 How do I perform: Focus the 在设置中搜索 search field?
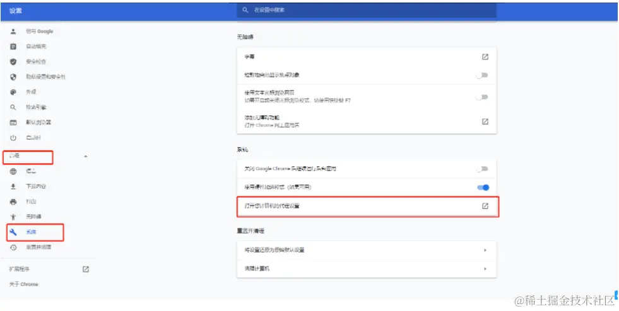tap(367, 10)
